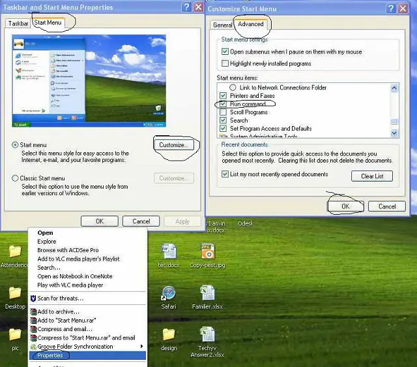Click Cancel in Customize Start Menu dialog
Screen dimensions: 417x367
point(387,206)
